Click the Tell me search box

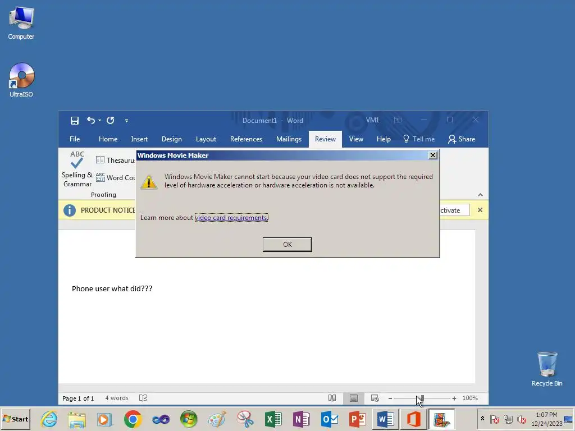419,139
